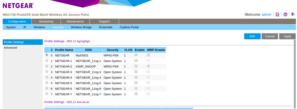Select Profile Settings in the sidebar

point(23,42)
